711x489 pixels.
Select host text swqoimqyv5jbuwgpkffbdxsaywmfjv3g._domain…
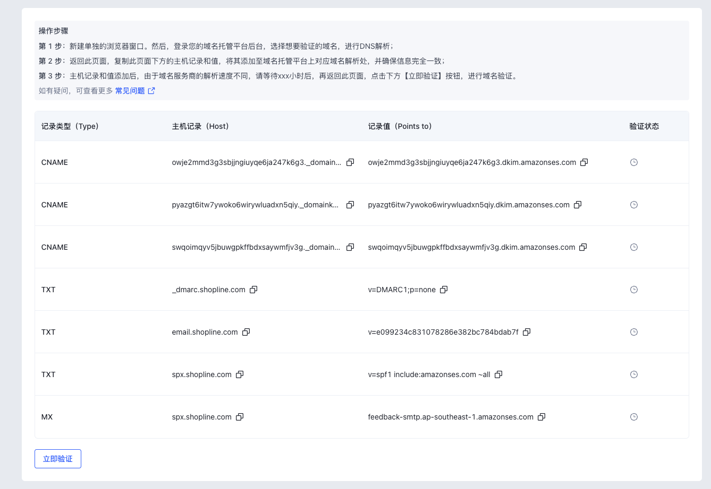[256, 247]
